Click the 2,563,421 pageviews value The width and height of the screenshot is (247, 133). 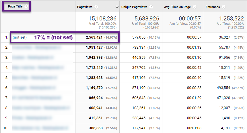[94, 37]
